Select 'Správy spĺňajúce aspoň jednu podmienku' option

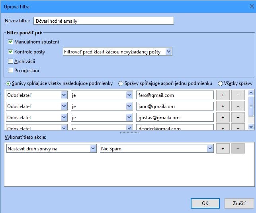click(x=121, y=83)
